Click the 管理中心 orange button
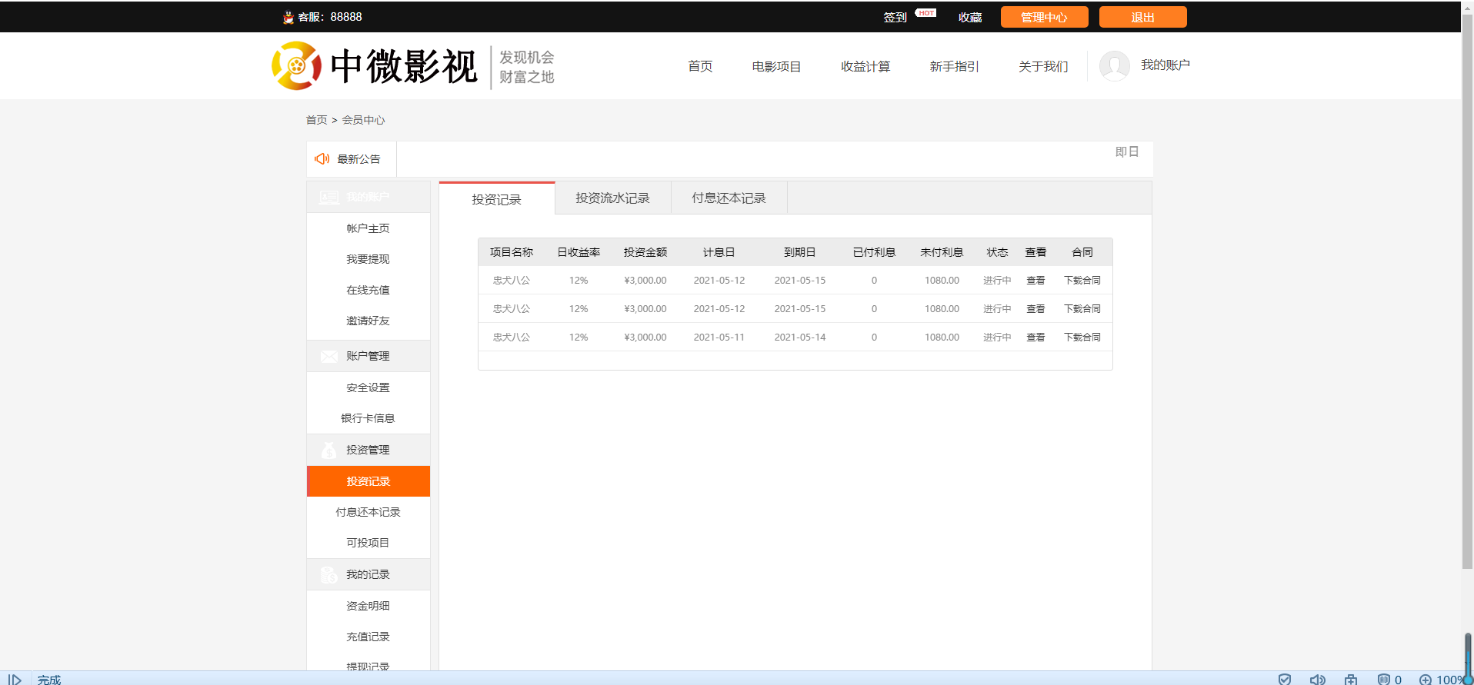 pos(1045,17)
